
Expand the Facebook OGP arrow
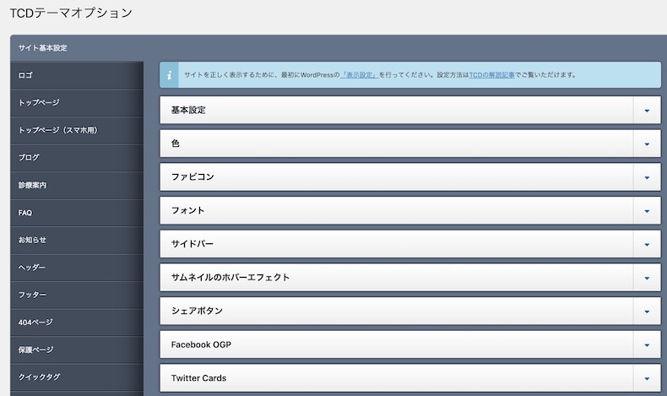[647, 345]
